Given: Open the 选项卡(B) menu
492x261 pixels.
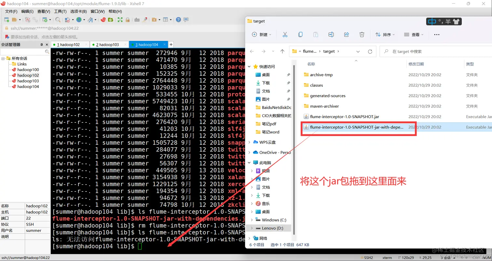Looking at the screenshot, I should pos(78,11).
